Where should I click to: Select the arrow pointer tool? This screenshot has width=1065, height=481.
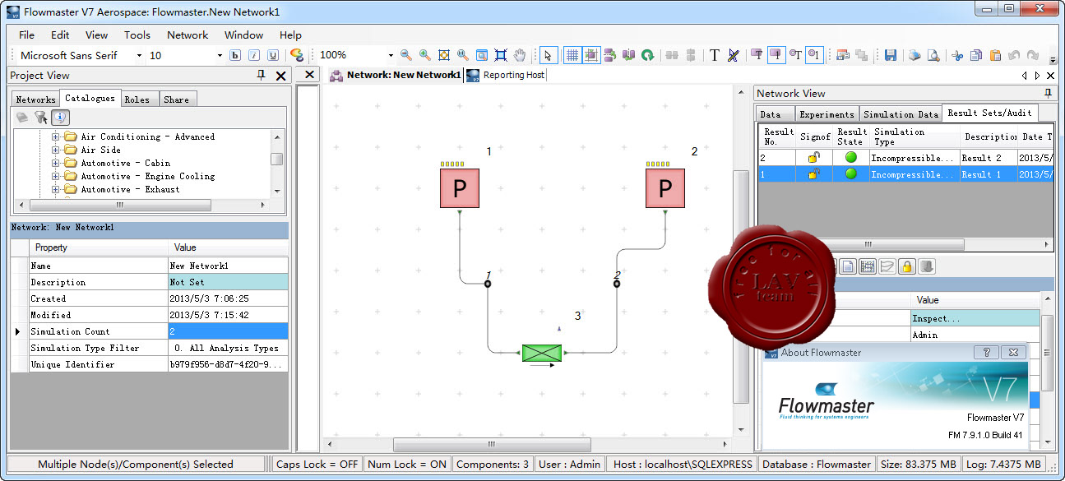point(548,55)
